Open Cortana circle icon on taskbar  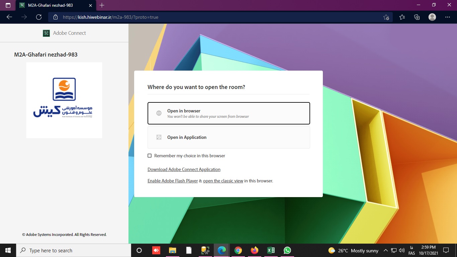click(139, 250)
